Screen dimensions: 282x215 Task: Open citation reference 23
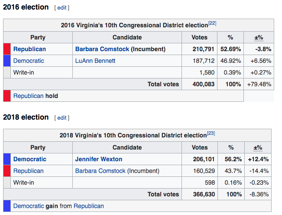pos(211,133)
